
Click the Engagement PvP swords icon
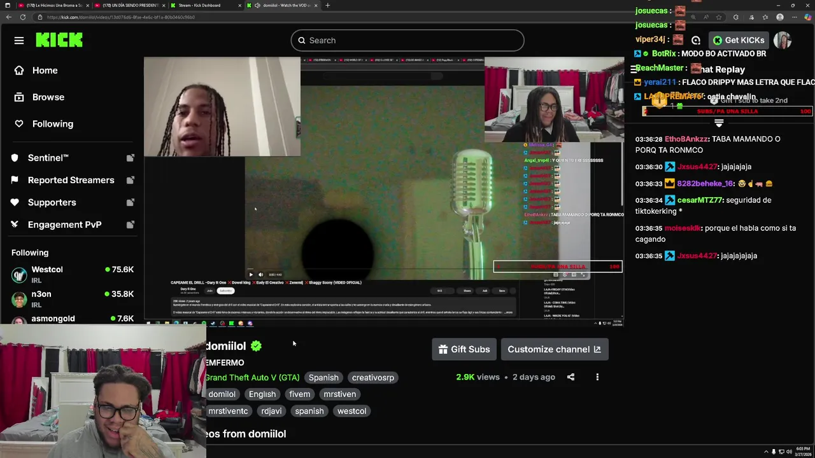[15, 225]
